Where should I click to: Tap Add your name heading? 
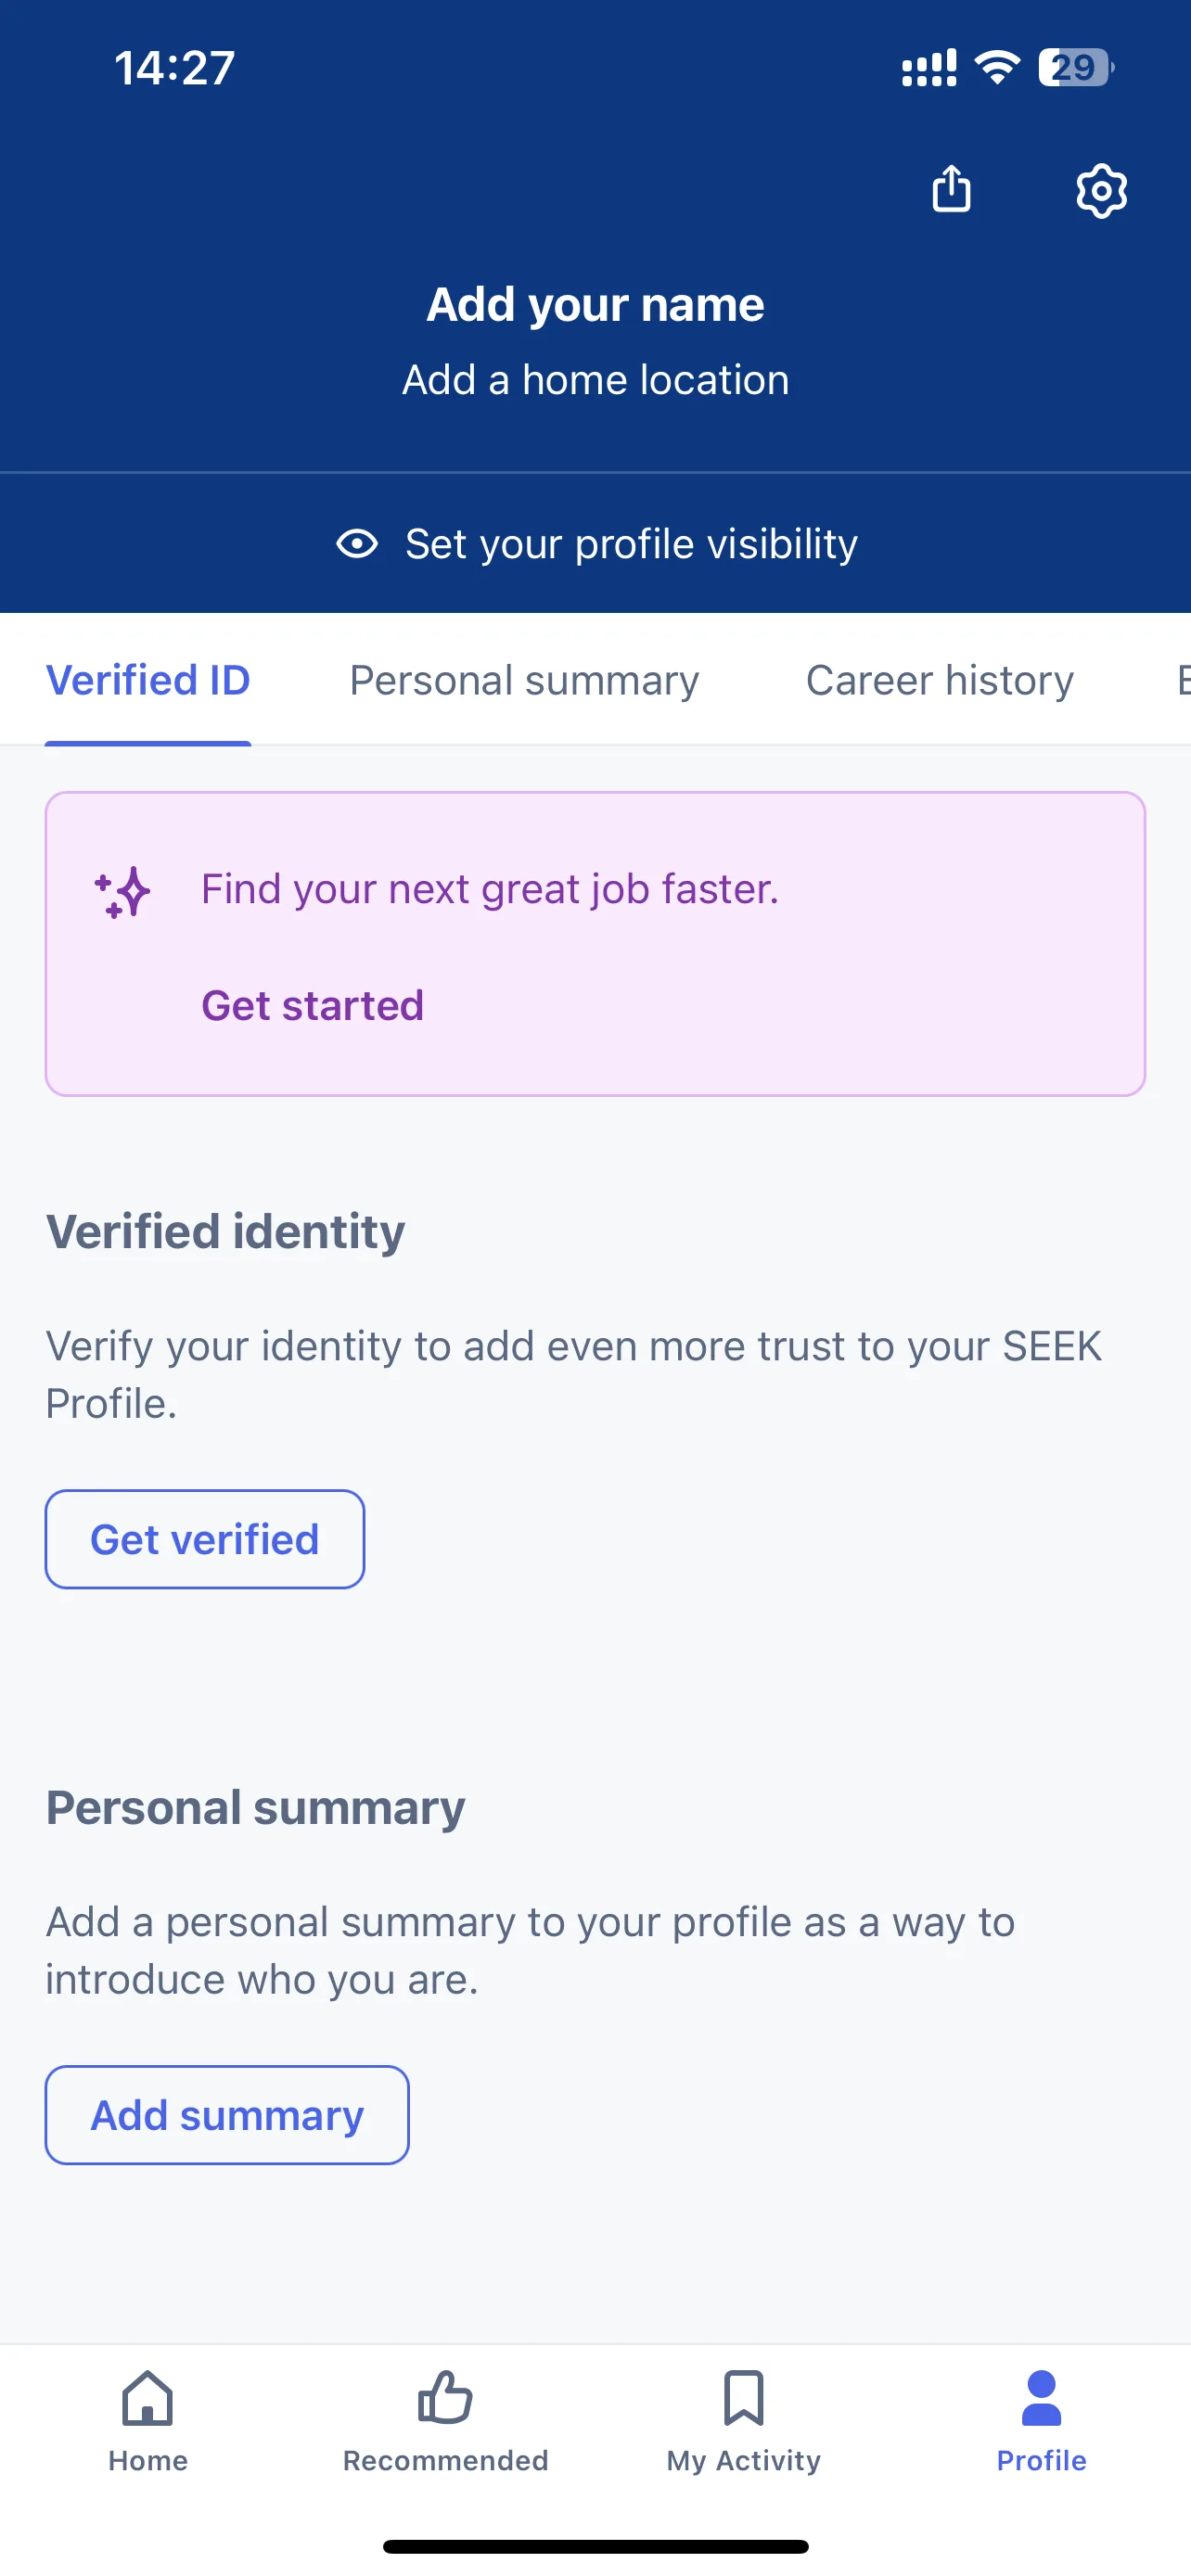pos(595,304)
